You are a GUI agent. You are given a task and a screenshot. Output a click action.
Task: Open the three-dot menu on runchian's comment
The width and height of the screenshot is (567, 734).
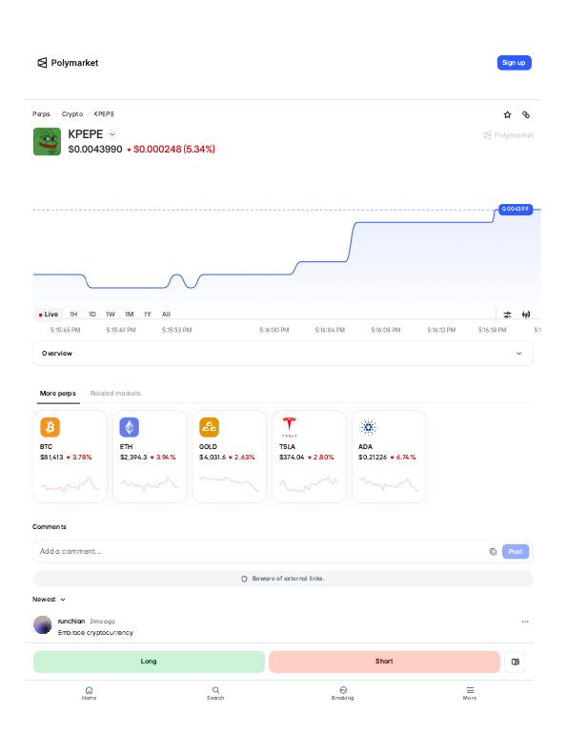click(525, 622)
